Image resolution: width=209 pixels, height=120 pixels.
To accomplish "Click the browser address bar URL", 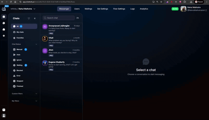I will [x=49, y=2].
